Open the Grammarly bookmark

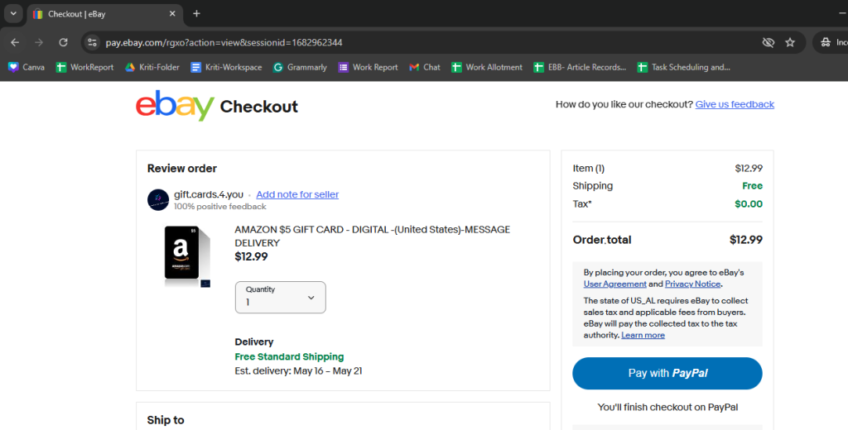300,67
